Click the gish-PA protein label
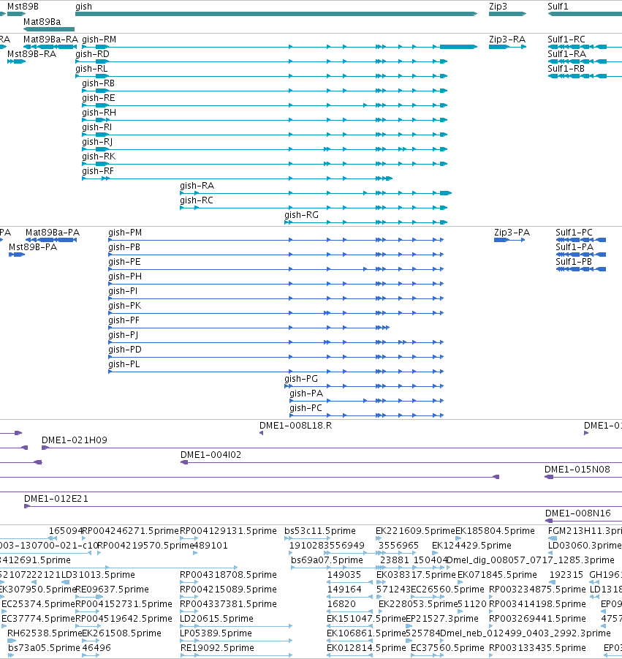This screenshot has height=659, width=622. (x=306, y=393)
